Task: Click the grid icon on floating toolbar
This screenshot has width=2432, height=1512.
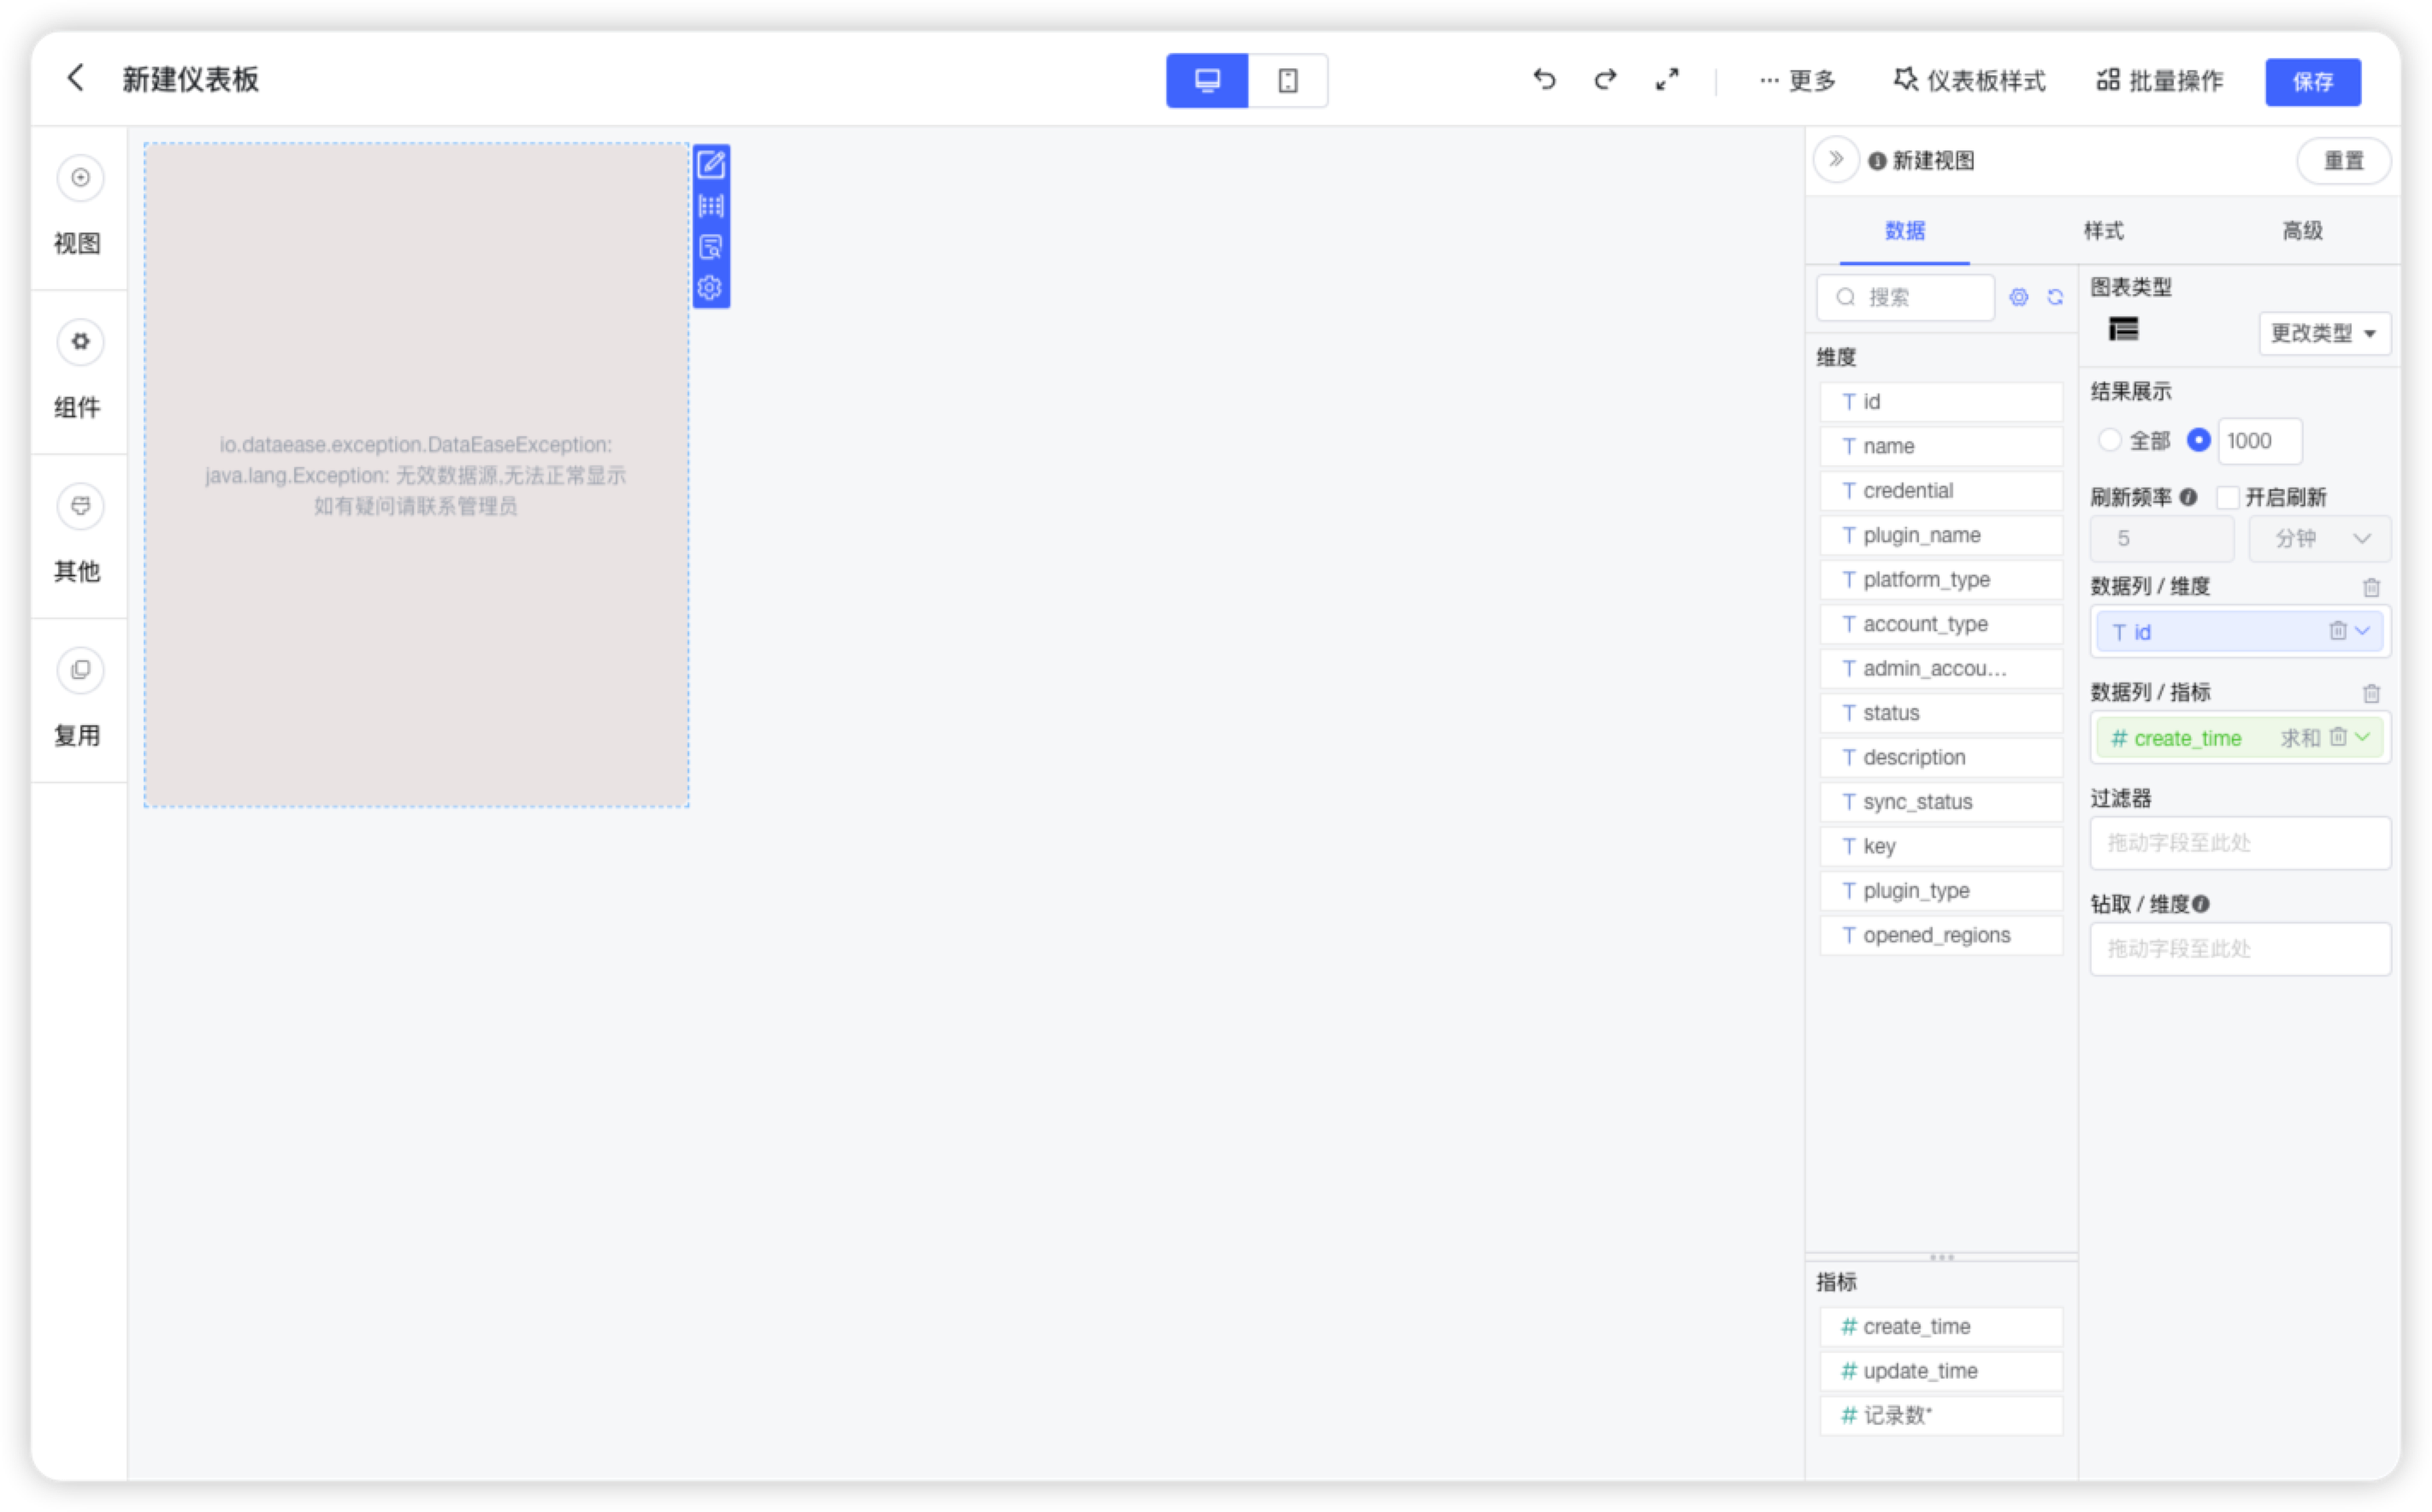Action: click(x=711, y=206)
